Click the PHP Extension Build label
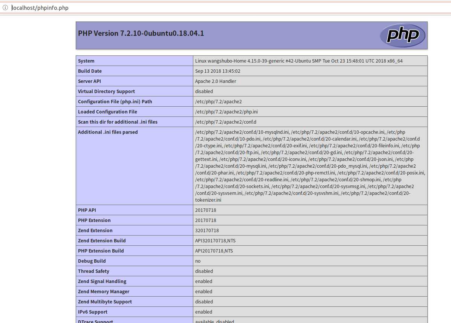 pos(101,251)
